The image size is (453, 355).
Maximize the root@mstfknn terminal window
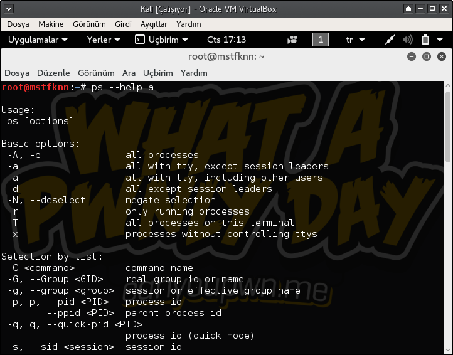point(426,56)
